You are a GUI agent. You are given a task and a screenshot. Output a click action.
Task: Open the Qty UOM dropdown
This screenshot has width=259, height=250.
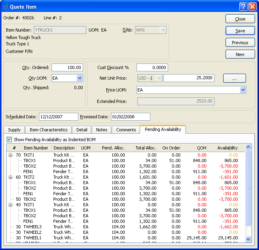(x=80, y=78)
